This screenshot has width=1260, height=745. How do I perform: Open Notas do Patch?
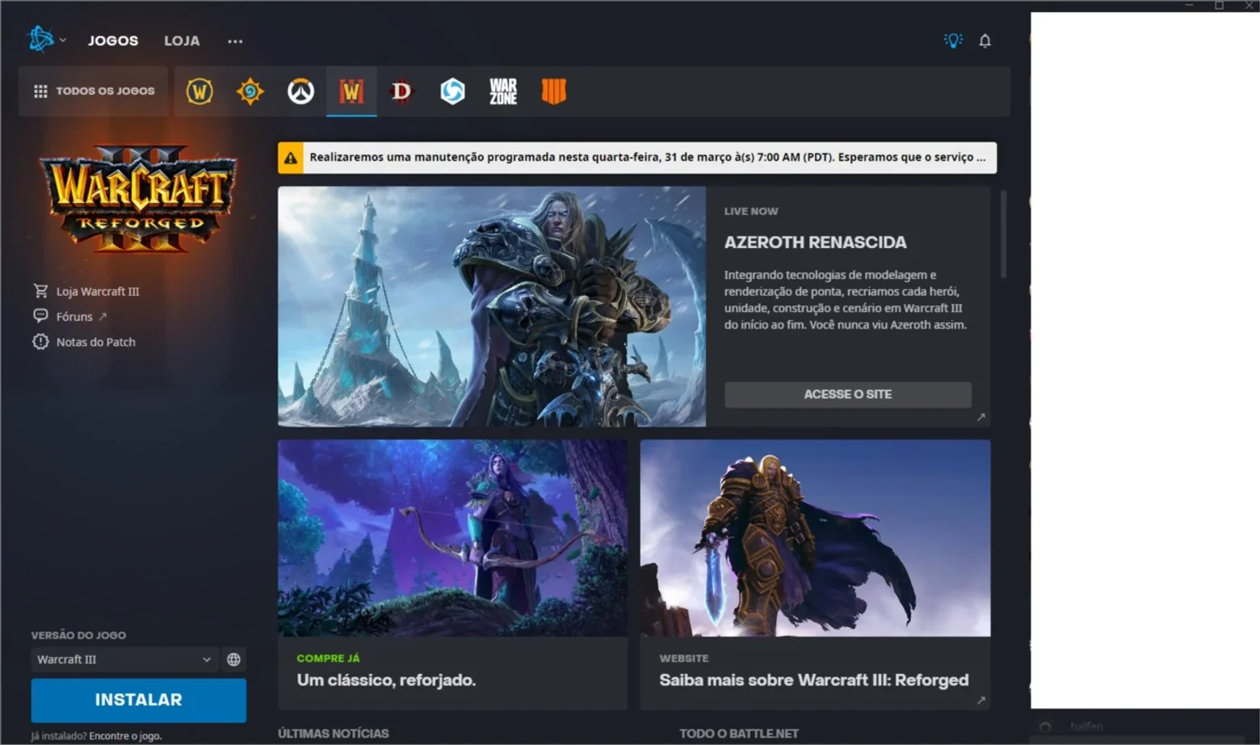[x=96, y=342]
